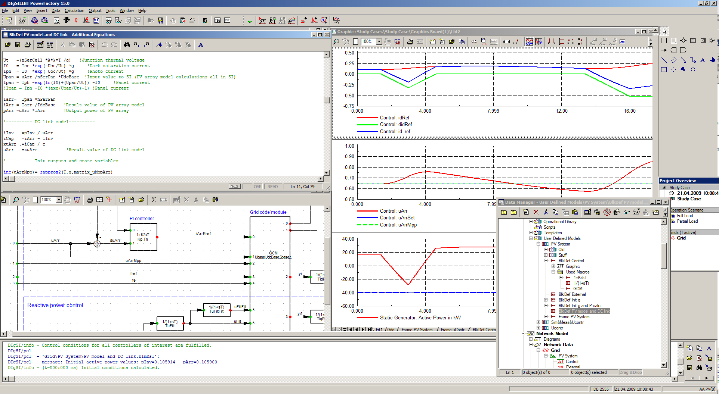This screenshot has width=719, height=394.
Task: Click the Data Manager tree vertical scrollbar thumb
Action: [664, 256]
